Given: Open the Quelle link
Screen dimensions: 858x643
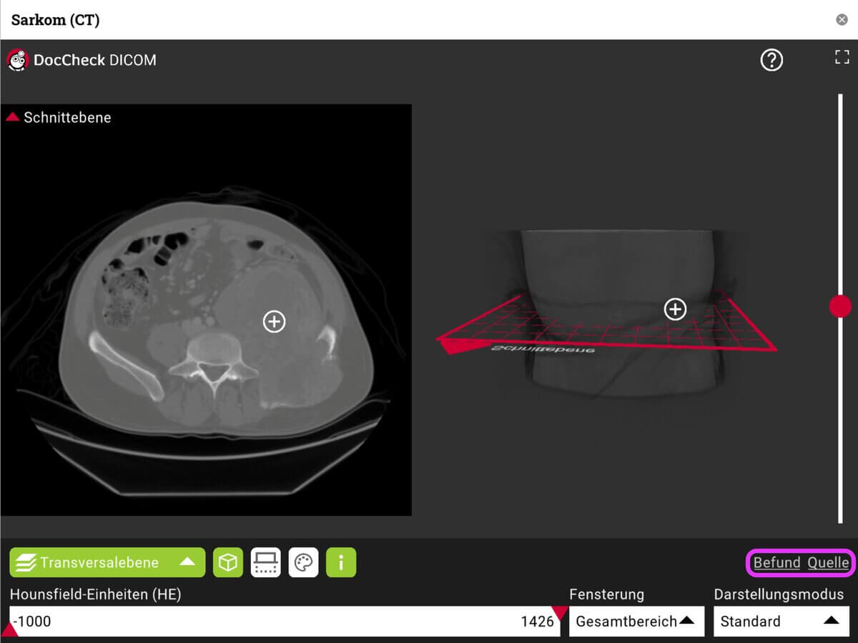Looking at the screenshot, I should click(827, 563).
